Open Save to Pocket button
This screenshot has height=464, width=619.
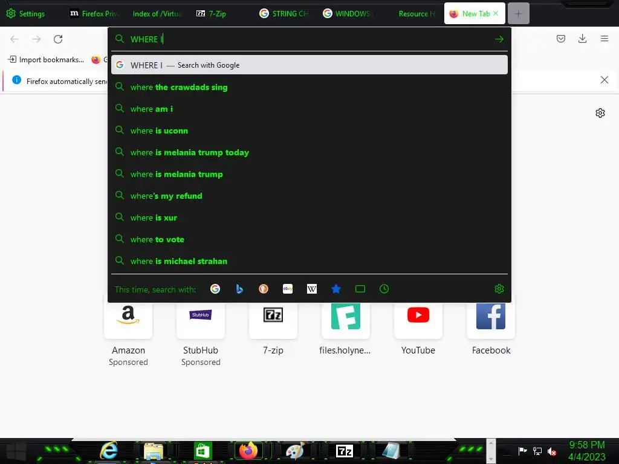(x=560, y=39)
